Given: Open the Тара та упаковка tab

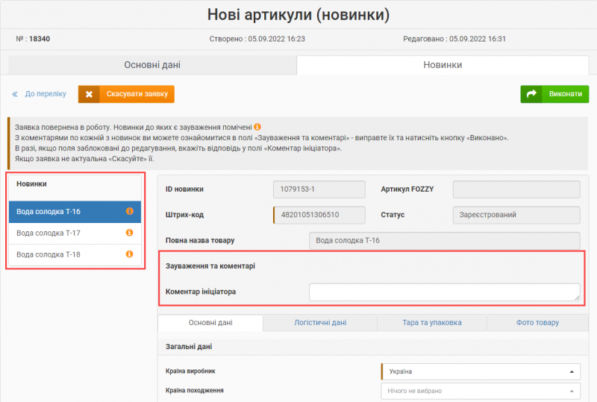Looking at the screenshot, I should tap(432, 323).
